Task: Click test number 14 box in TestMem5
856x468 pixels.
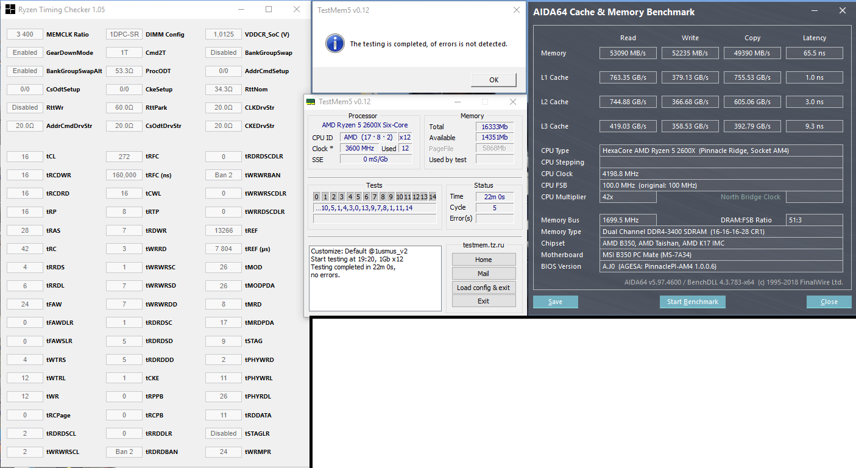Action: pos(433,196)
